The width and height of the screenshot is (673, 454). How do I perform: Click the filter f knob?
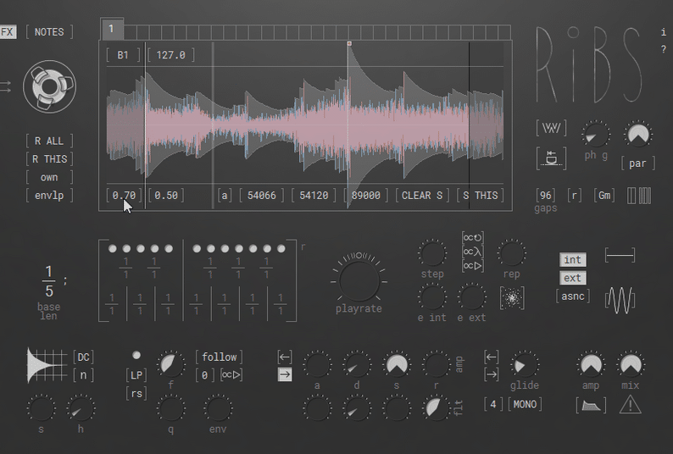tap(171, 365)
